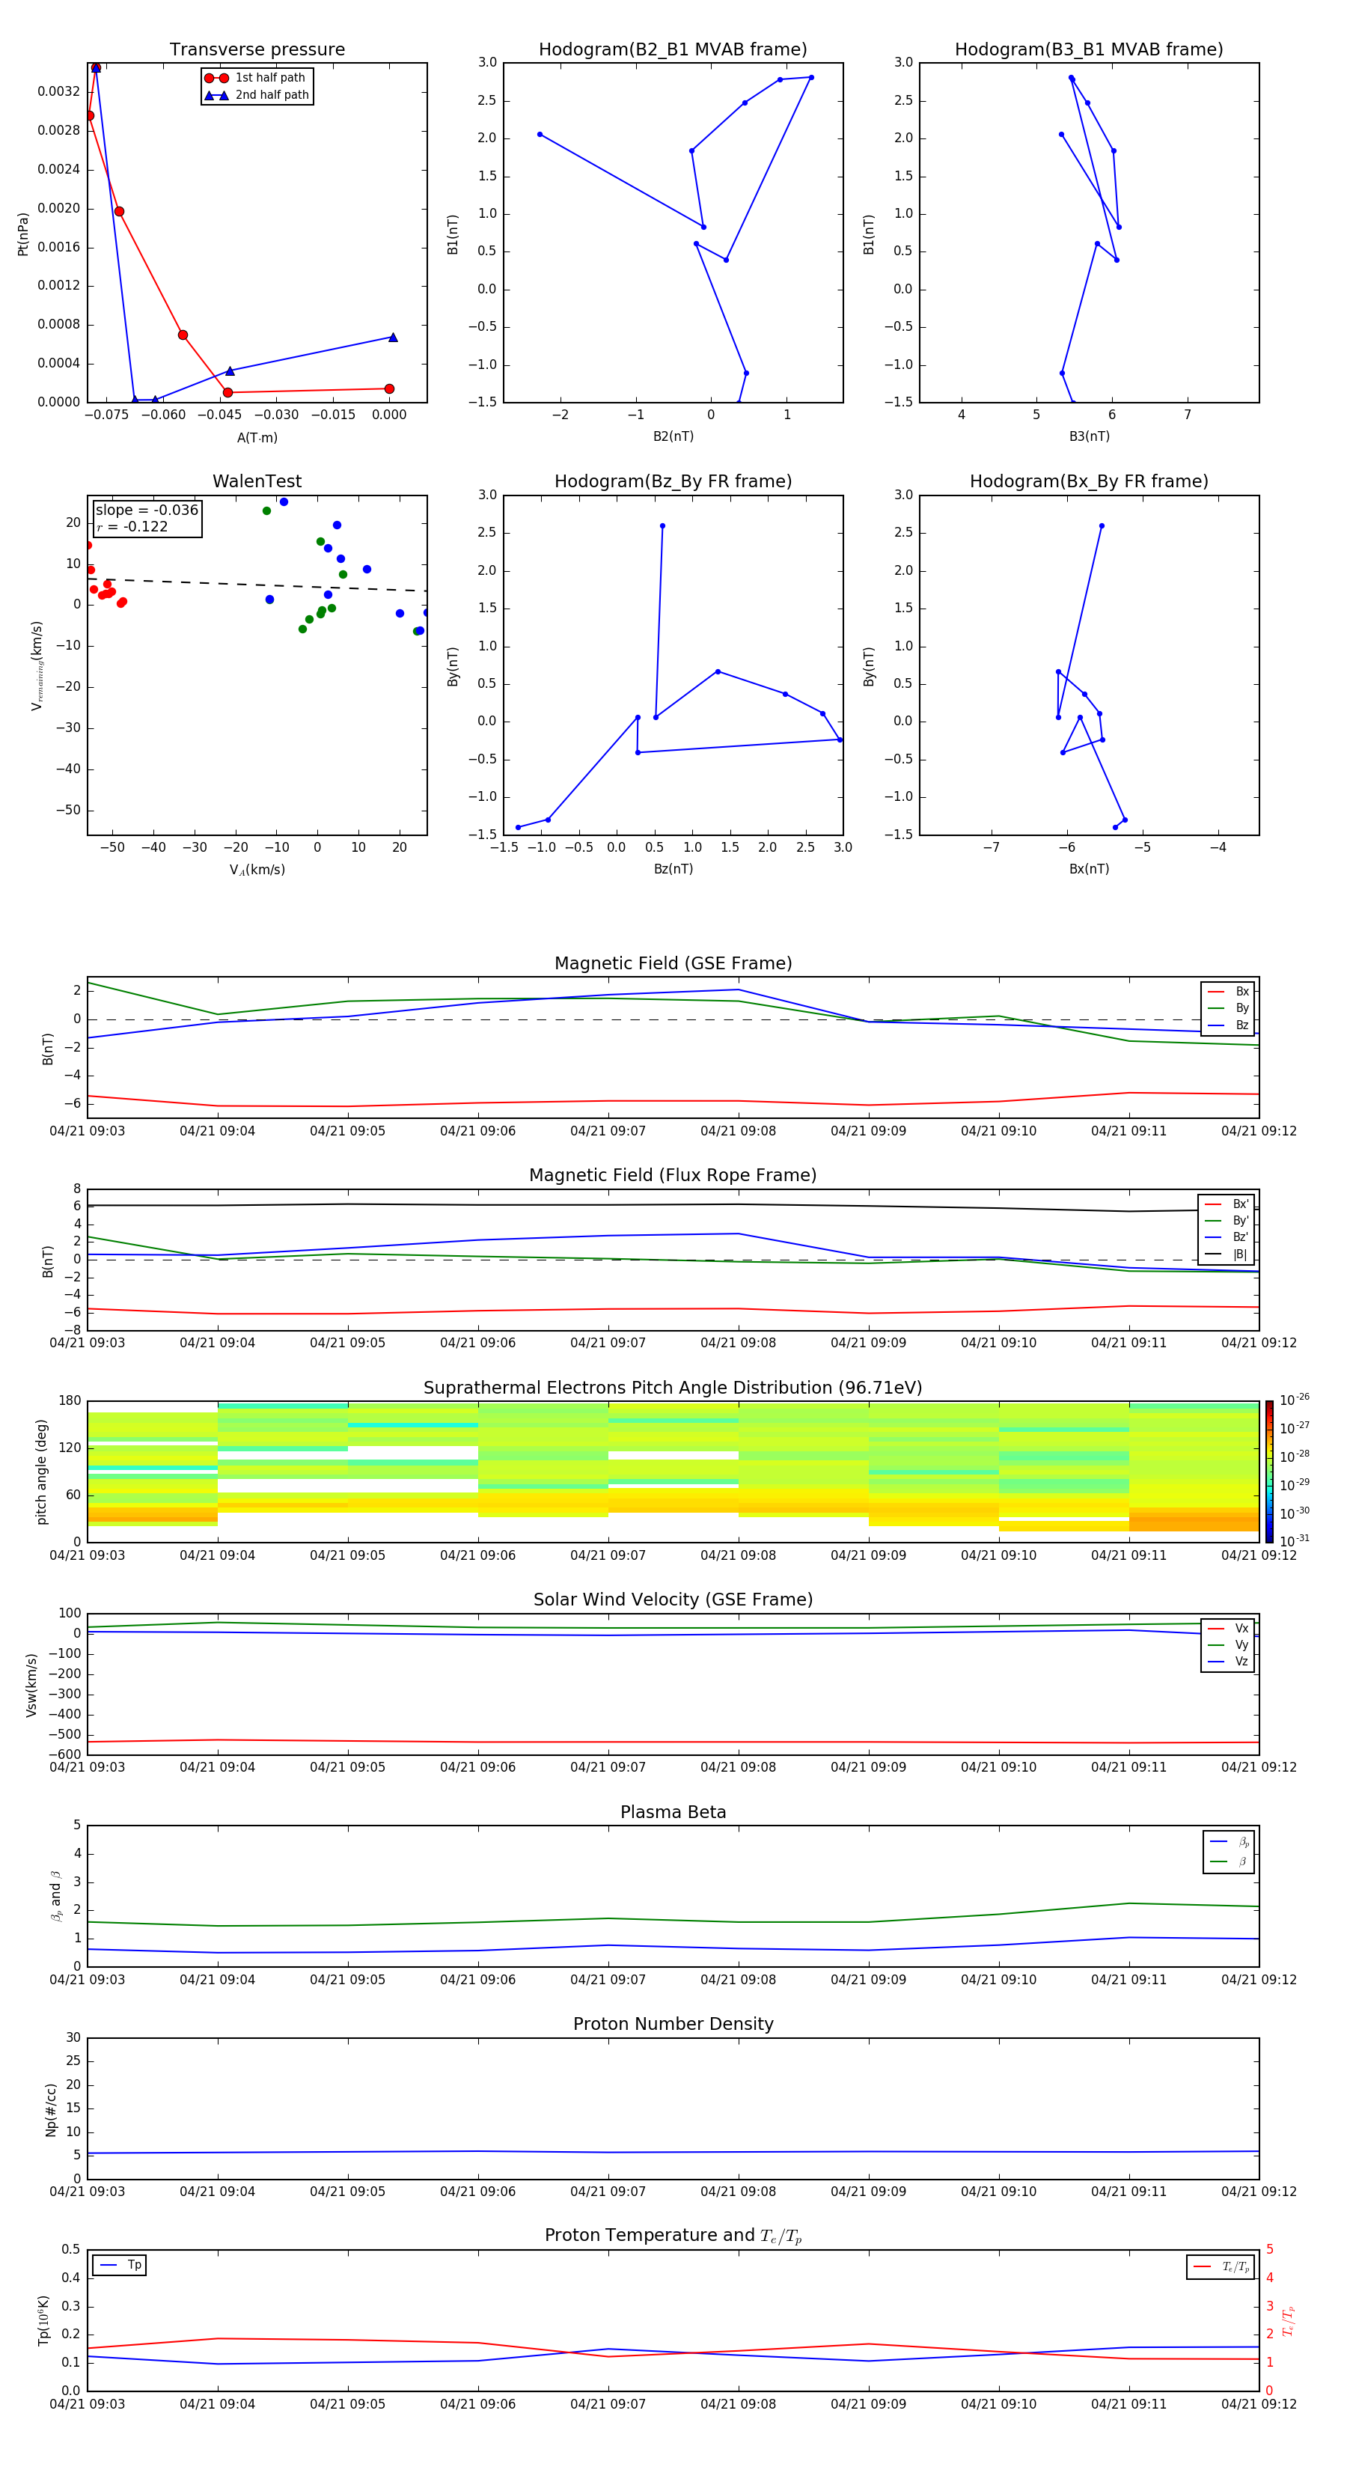Click the Vz entry in velocity legend

[x=1228, y=1662]
